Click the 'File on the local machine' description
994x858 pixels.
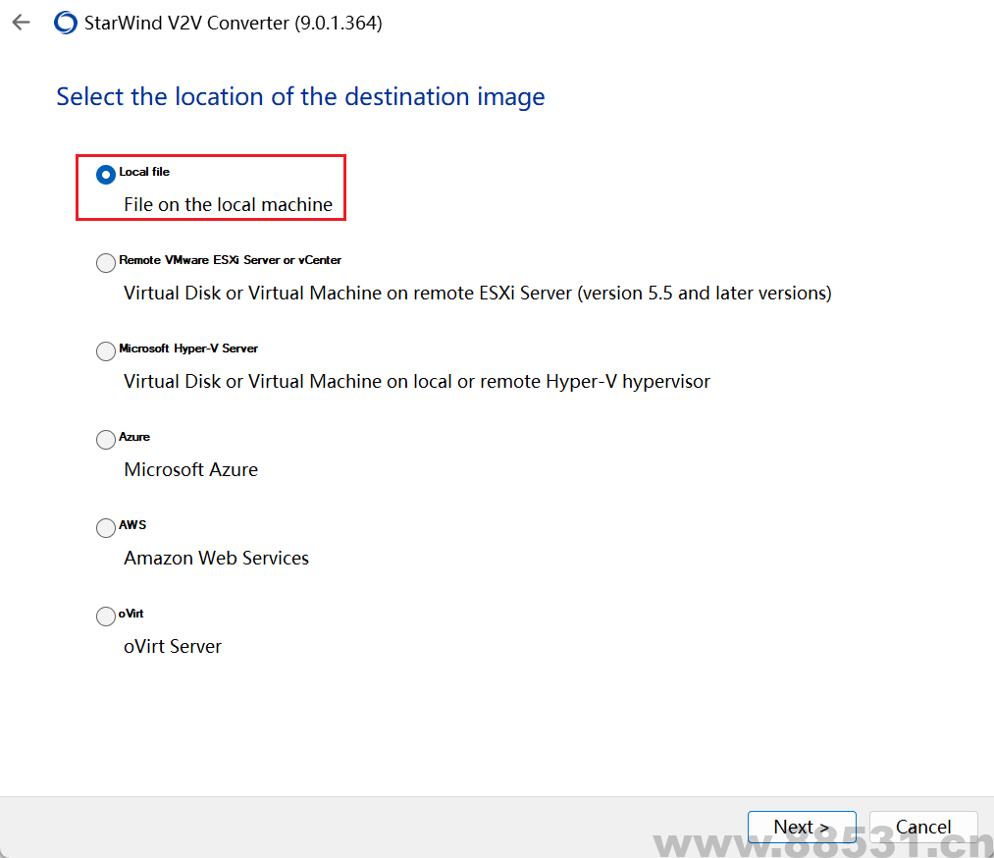click(228, 205)
